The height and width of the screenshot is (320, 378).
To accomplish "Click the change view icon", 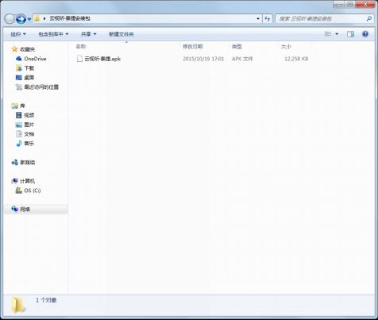I will pos(328,34).
